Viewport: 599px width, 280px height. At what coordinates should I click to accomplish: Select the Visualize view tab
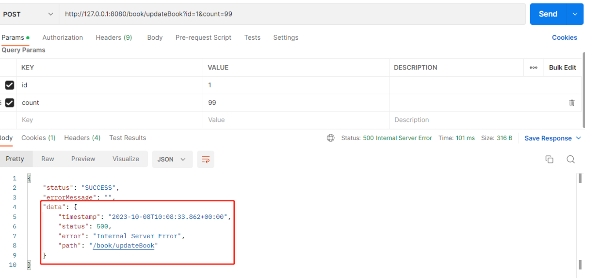point(126,159)
